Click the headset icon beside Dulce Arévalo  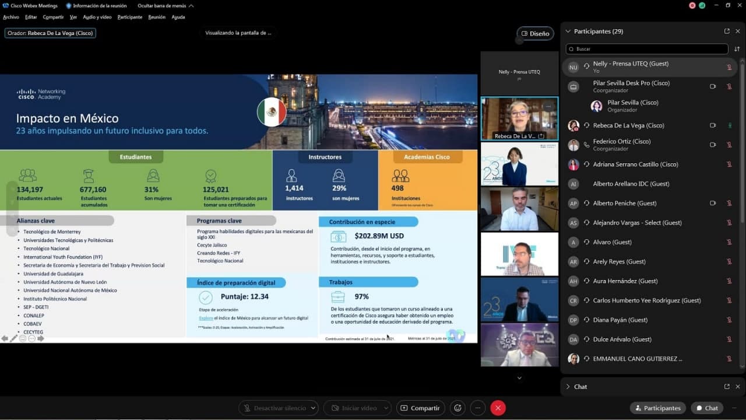(586, 339)
